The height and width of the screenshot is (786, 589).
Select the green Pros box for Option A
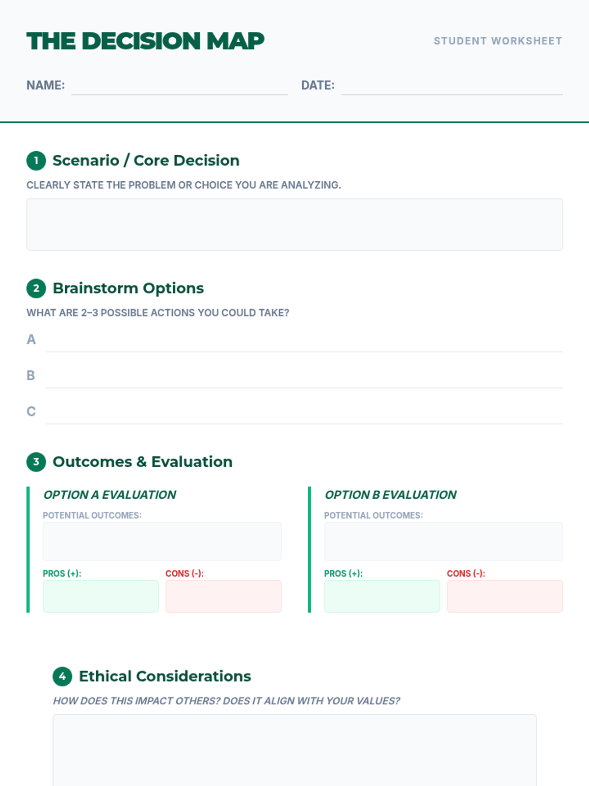click(101, 596)
